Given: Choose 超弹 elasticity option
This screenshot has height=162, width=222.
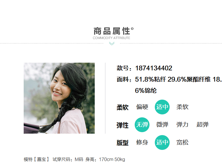Looking at the screenshot, I should click(202, 125).
